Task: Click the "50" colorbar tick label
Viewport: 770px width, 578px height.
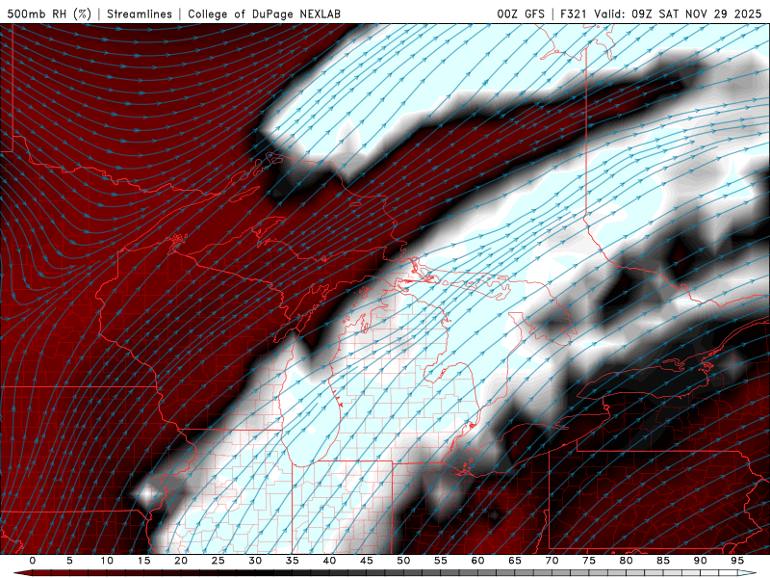Action: point(403,561)
